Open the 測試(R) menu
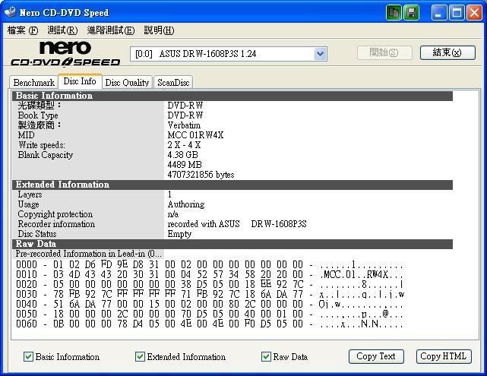Viewport: 487px width, 376px height. point(62,30)
